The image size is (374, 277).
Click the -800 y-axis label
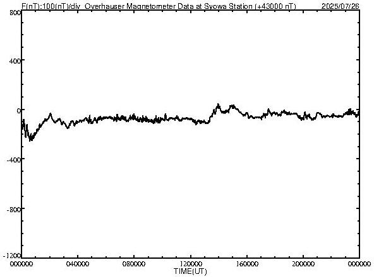(14, 210)
